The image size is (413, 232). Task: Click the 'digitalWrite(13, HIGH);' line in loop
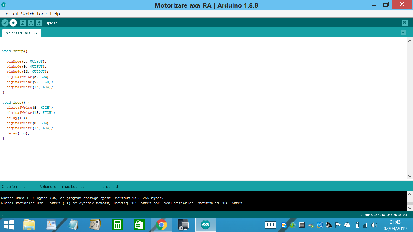point(31,113)
